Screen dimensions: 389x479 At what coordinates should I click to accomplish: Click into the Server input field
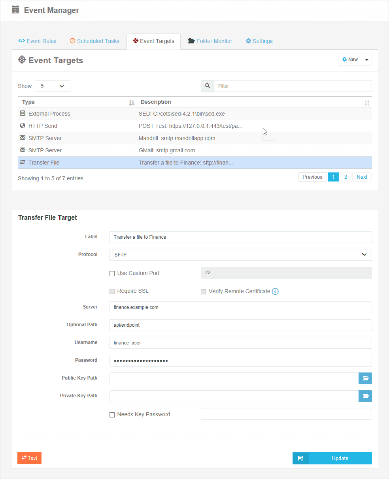tap(241, 307)
